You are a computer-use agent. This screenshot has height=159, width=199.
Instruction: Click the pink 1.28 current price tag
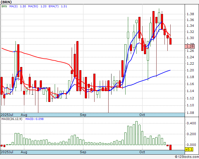[x=190, y=46]
